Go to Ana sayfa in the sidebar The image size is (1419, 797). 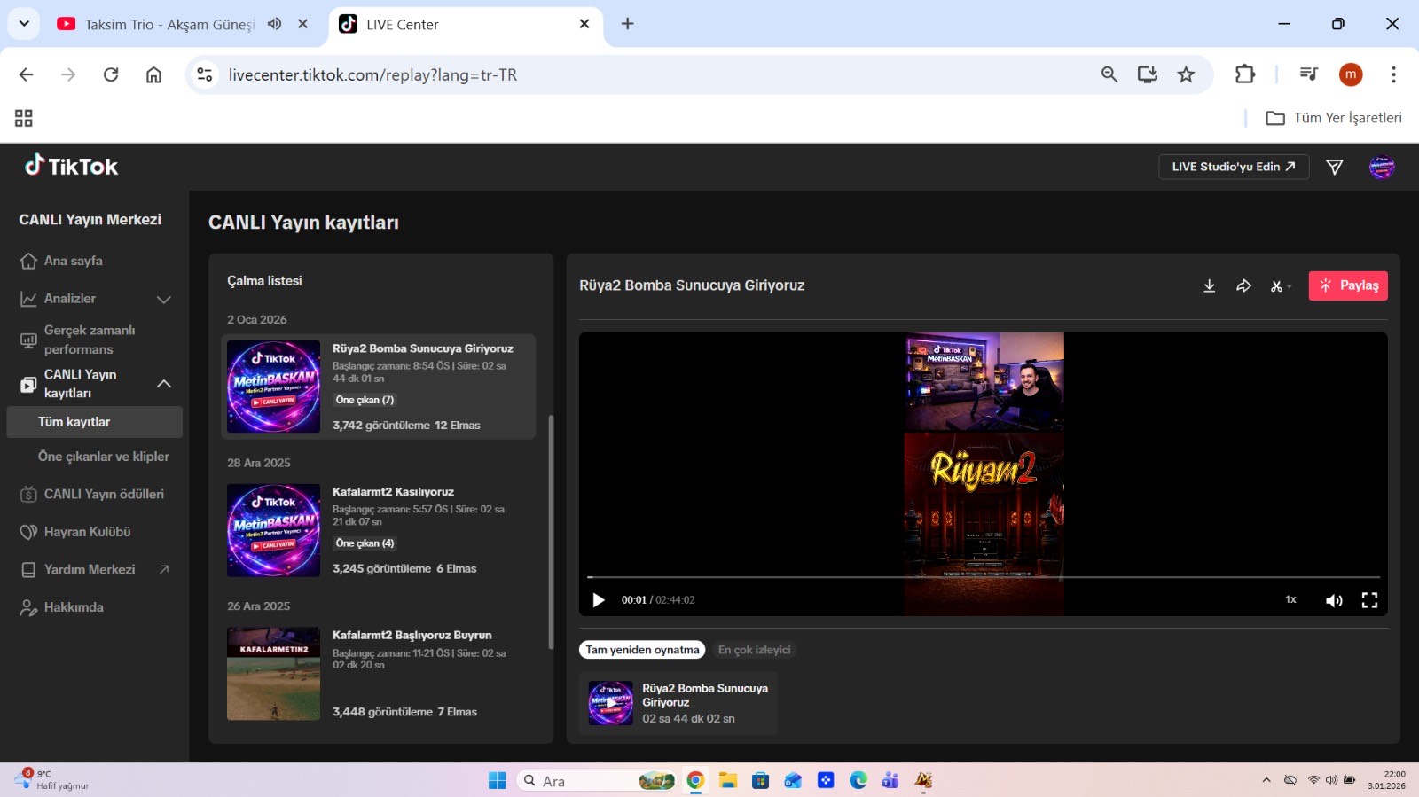click(74, 261)
